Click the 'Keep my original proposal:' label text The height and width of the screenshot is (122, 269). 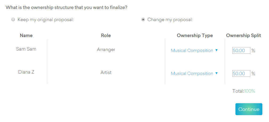click(45, 20)
